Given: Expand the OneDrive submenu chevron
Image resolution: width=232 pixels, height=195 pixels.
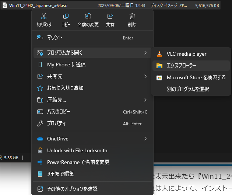Looking at the screenshot, I should 145,139.
